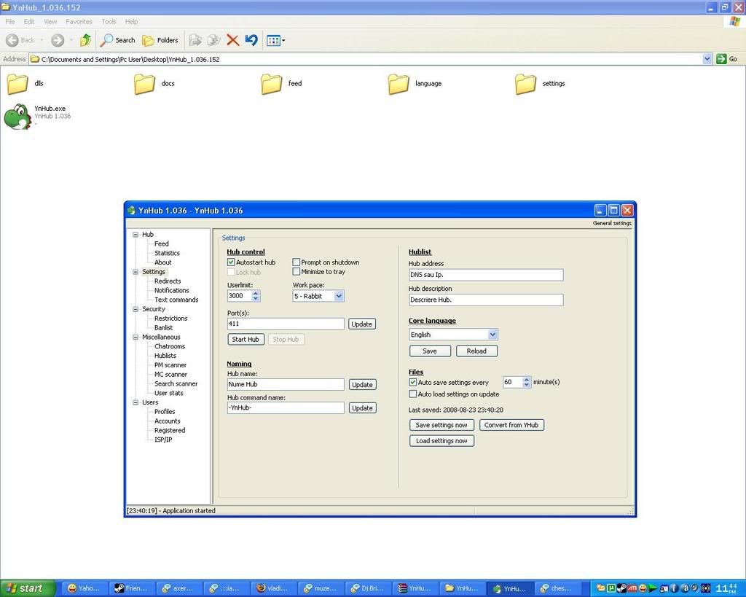Switch to the Firefox vladi taskbar button
The width and height of the screenshot is (746, 597).
pos(275,588)
